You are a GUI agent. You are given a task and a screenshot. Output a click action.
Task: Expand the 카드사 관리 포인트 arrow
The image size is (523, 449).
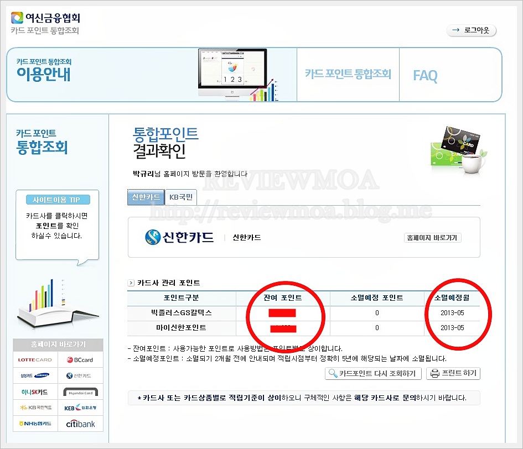131,283
